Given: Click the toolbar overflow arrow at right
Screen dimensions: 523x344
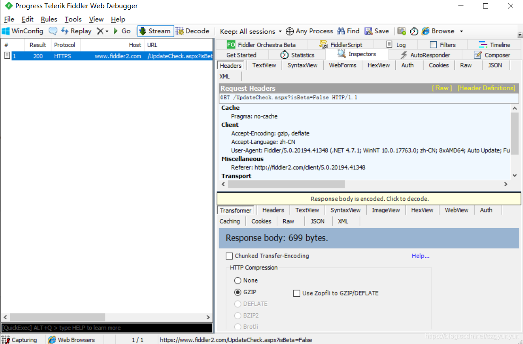Looking at the screenshot, I should [x=520, y=34].
